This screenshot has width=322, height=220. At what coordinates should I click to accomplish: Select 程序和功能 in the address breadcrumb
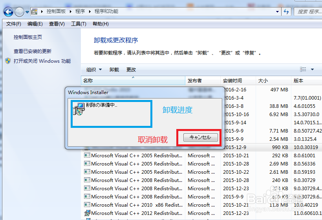(x=106, y=11)
